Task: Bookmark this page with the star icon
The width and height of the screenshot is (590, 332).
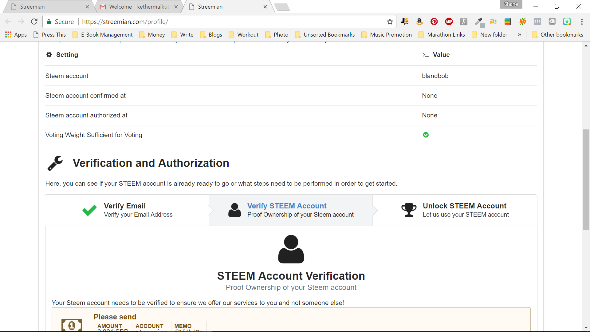Action: coord(390,22)
